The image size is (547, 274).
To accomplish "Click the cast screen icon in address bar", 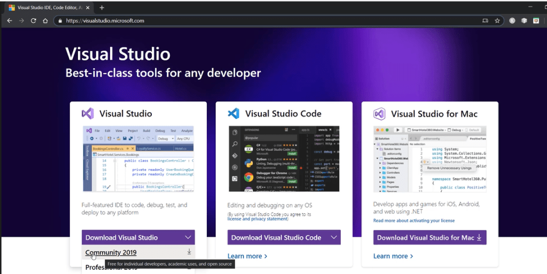I will coord(485,21).
